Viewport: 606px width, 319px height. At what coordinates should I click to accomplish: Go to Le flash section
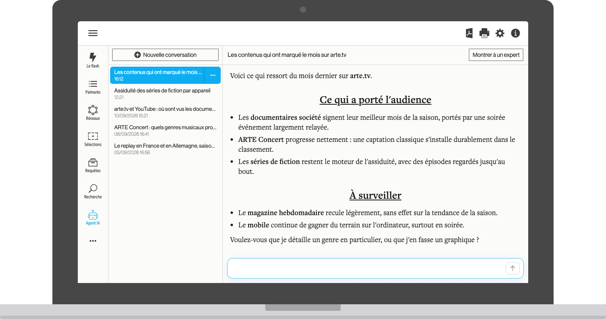(x=93, y=60)
